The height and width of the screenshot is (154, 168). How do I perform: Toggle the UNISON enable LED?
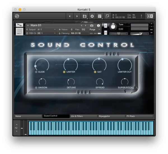tap(36, 88)
